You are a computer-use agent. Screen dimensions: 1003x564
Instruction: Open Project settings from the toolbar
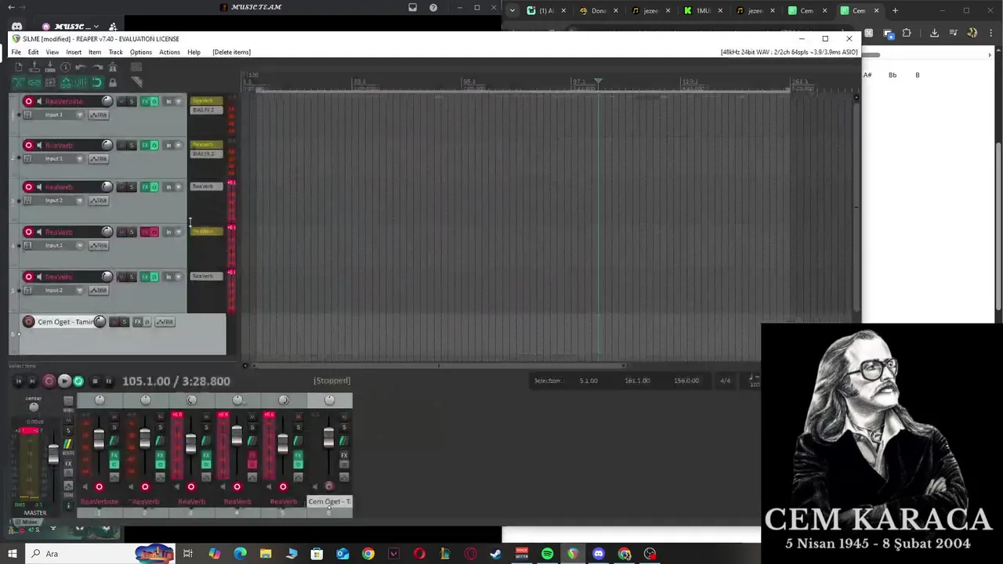(x=66, y=67)
